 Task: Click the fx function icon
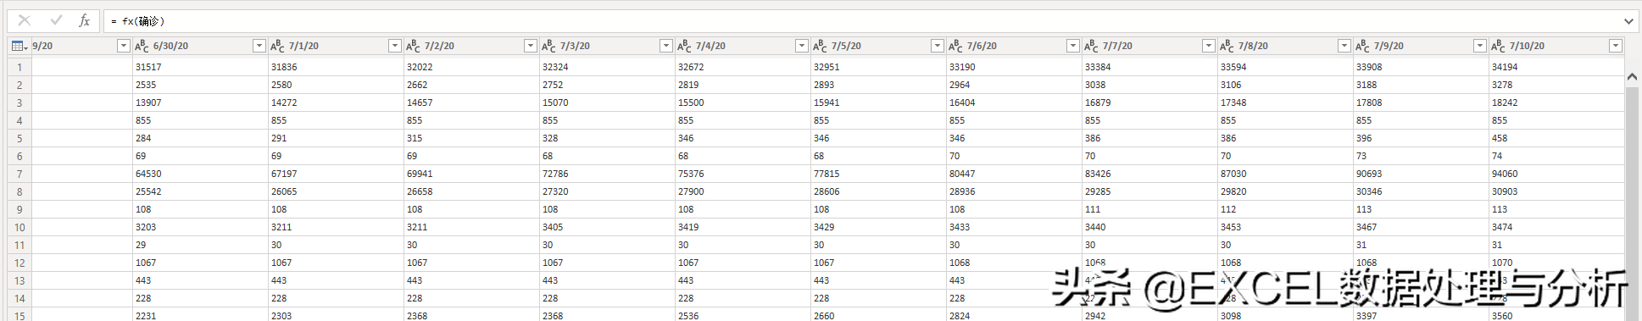click(x=84, y=20)
